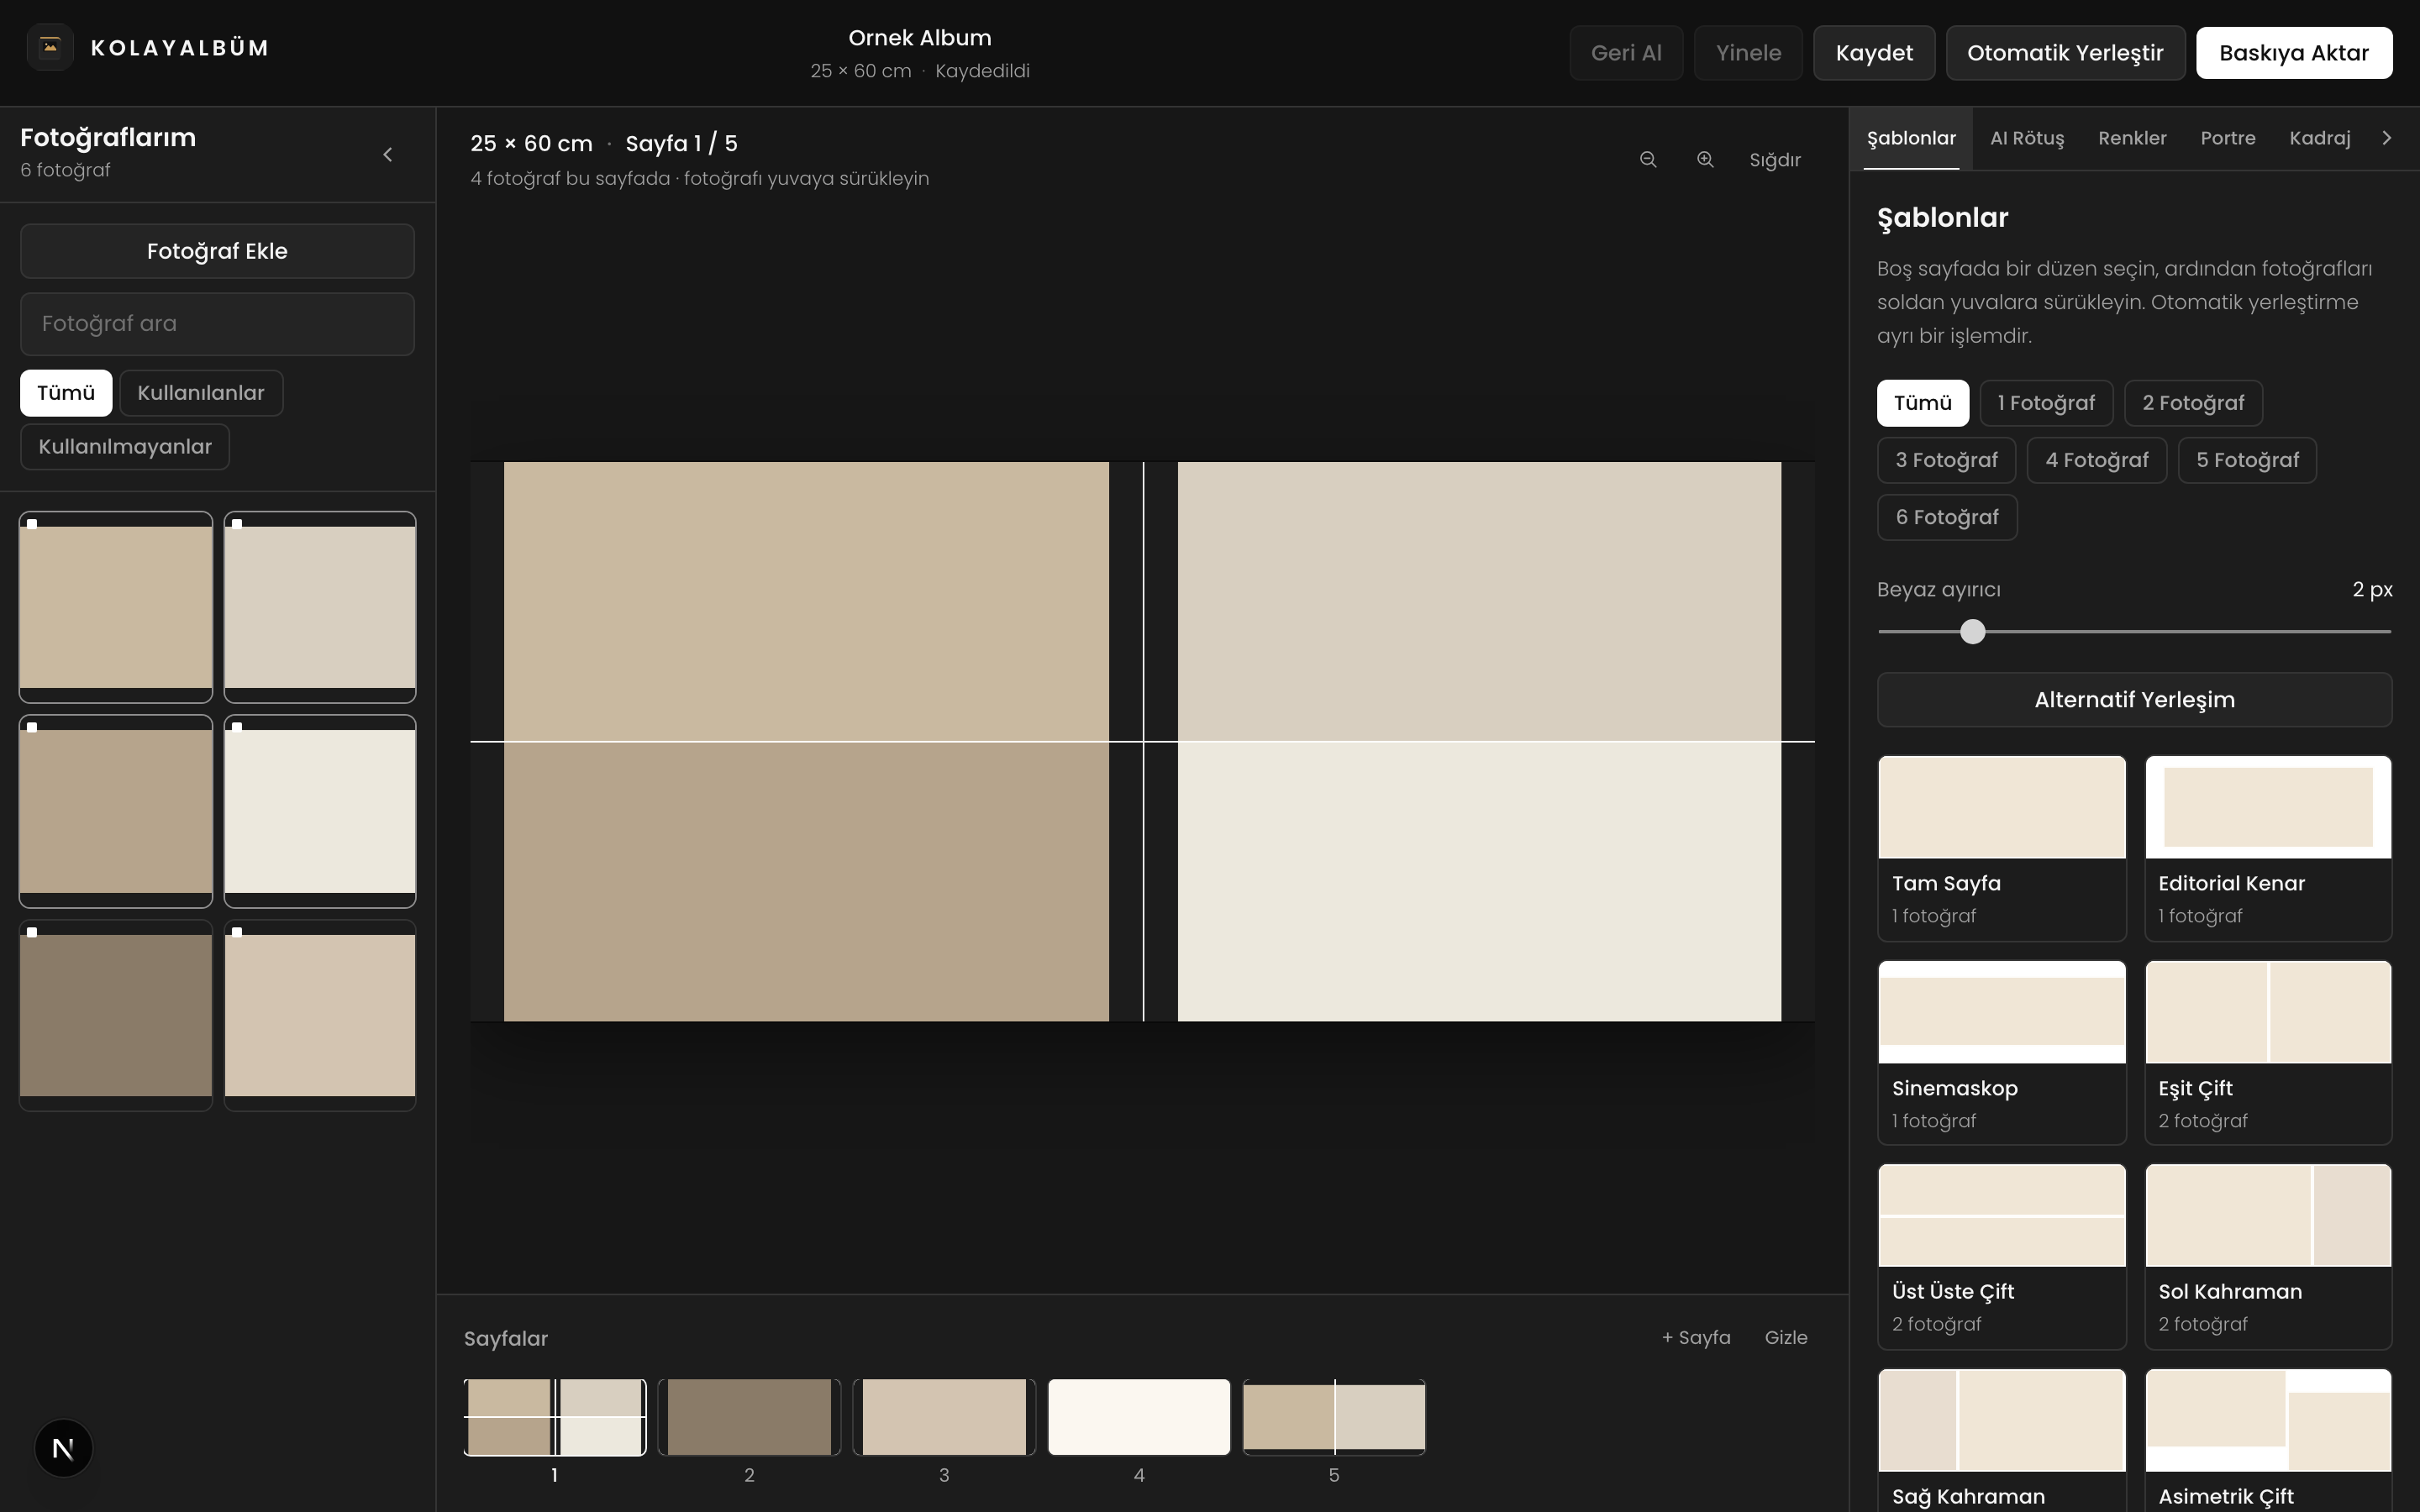Choose the Editorial Kenar template
This screenshot has height=1512, width=2420.
(2268, 848)
